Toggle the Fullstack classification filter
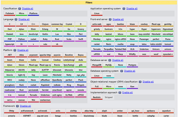 click(10, 14)
